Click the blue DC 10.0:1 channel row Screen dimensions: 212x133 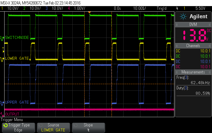[193, 62]
